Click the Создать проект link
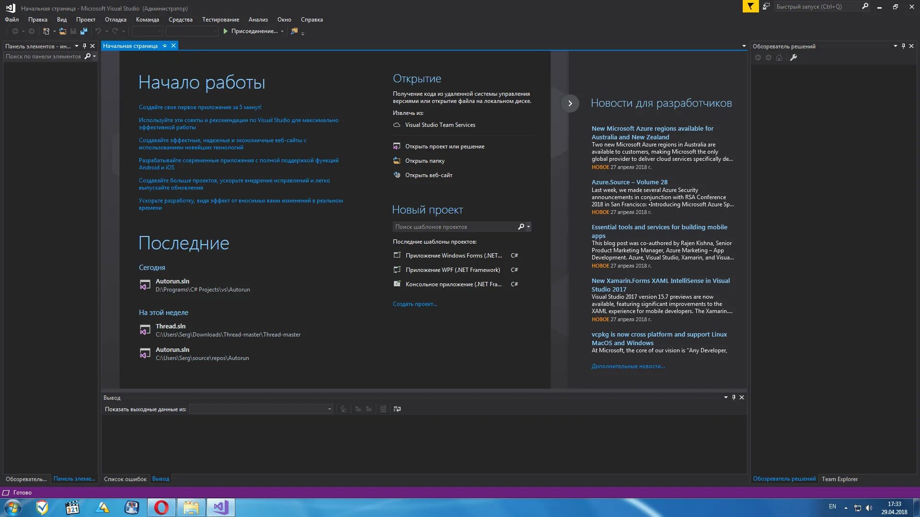The height and width of the screenshot is (517, 920). pos(414,304)
